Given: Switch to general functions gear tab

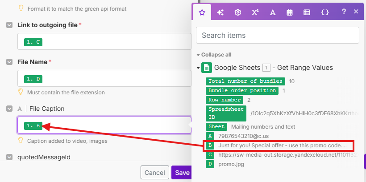Looking at the screenshot, I should click(238, 12).
